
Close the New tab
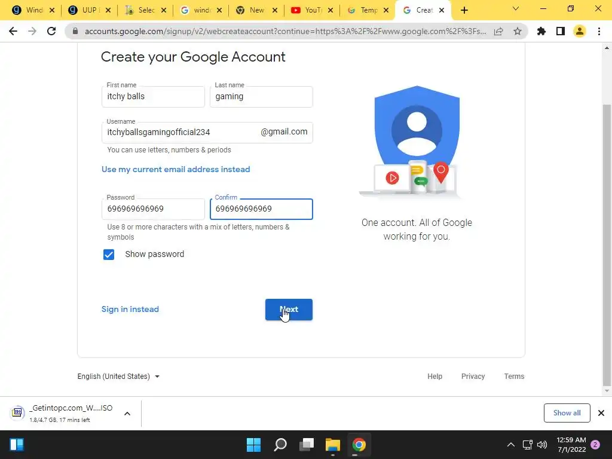(x=275, y=10)
